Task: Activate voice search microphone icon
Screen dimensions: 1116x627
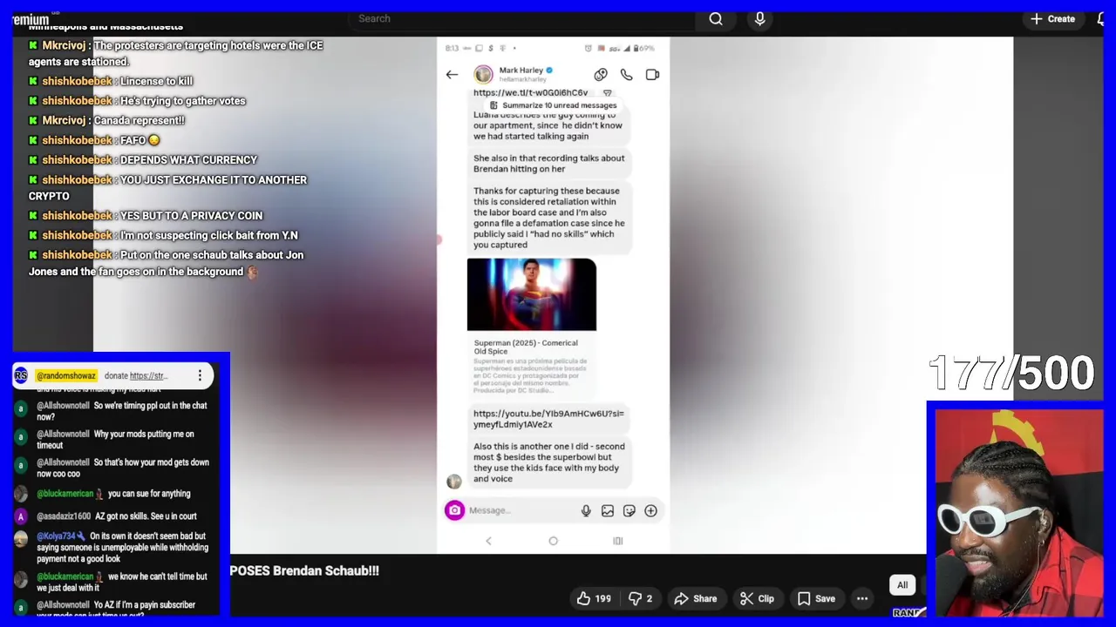Action: 759,18
